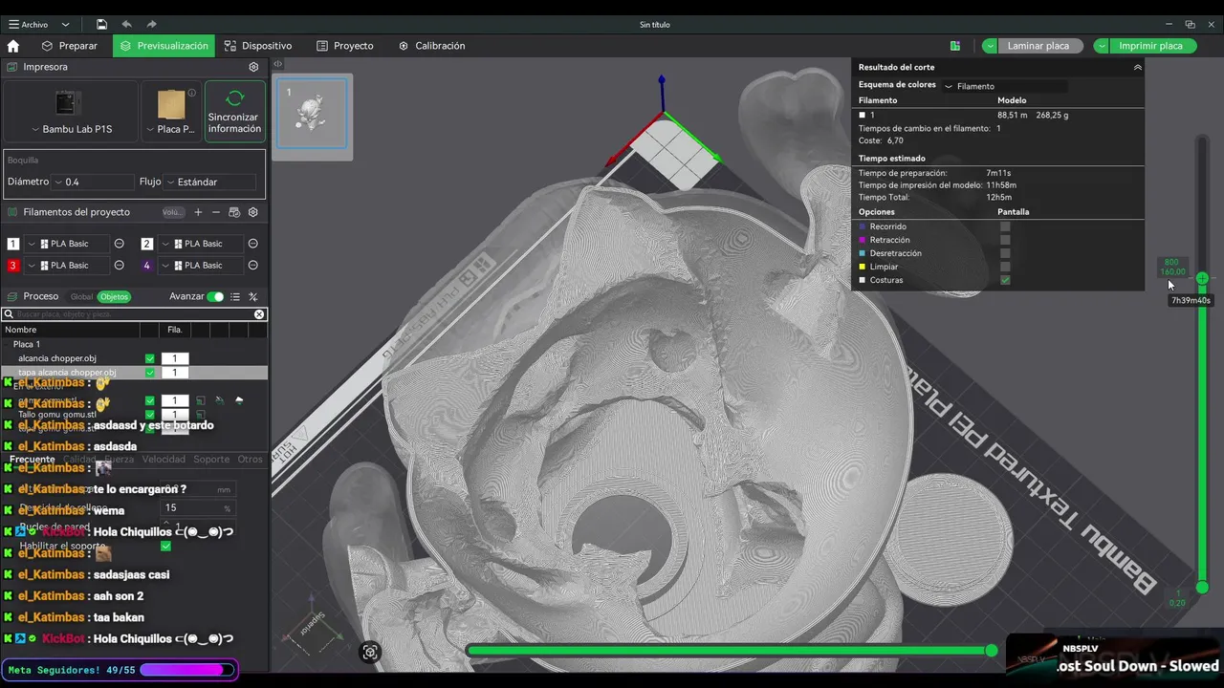
Task: Select the Objetos process mode
Action: 114,297
